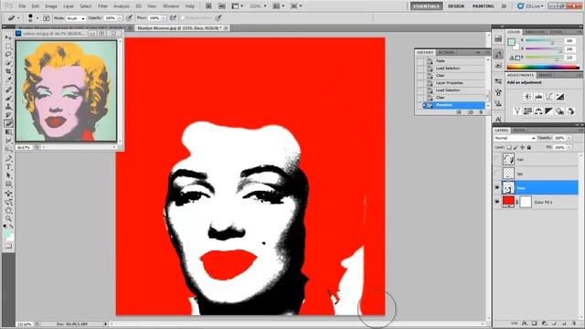Switch to the Design workspace

point(456,6)
